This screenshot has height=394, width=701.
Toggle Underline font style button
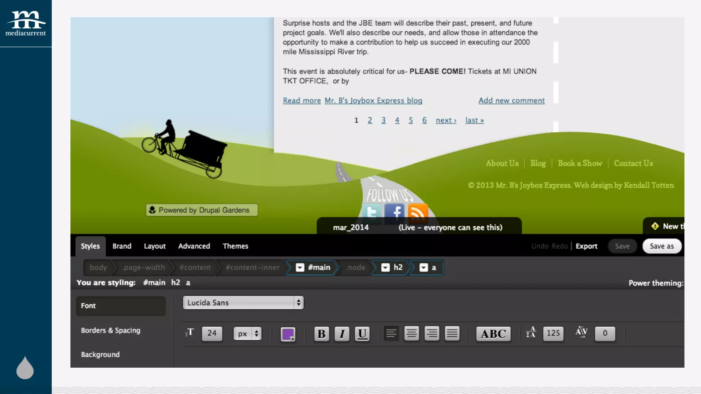point(362,333)
